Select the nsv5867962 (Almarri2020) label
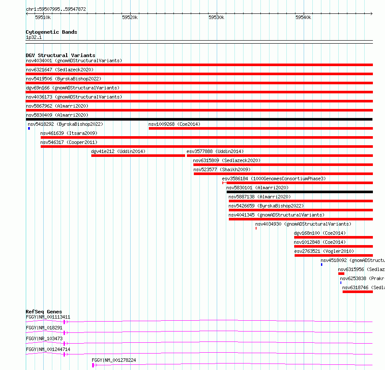 pyautogui.click(x=57, y=106)
